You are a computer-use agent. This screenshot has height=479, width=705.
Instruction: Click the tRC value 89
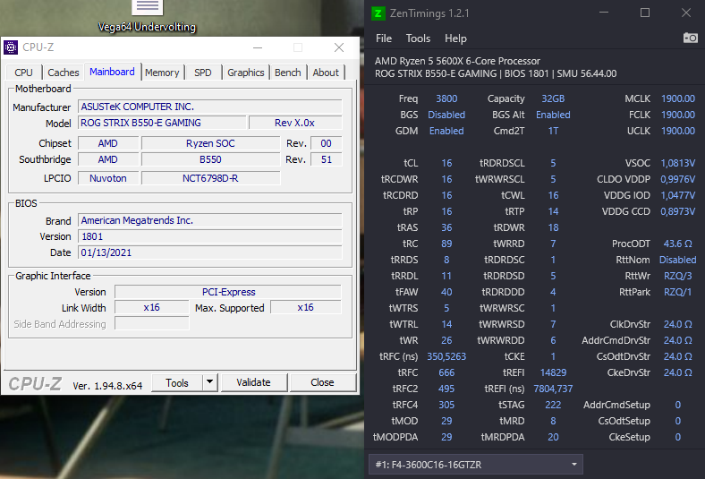pos(446,244)
